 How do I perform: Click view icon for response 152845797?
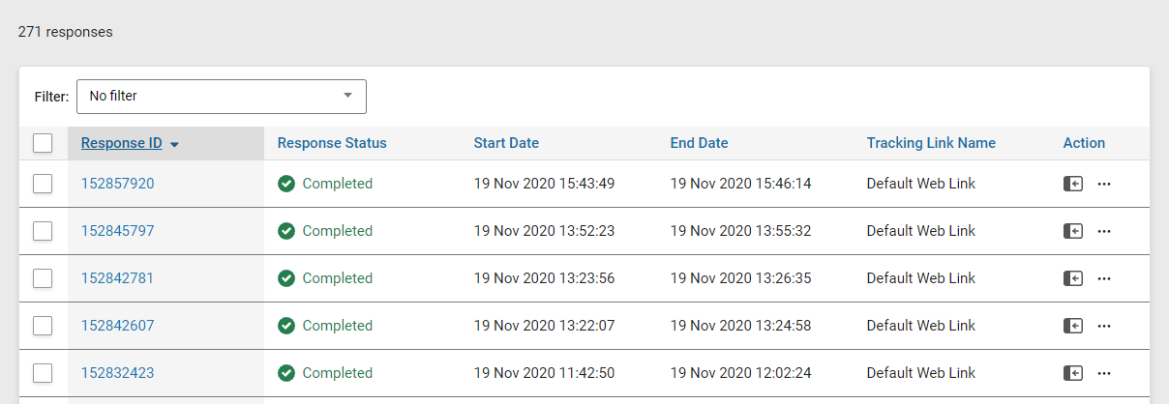[1072, 231]
